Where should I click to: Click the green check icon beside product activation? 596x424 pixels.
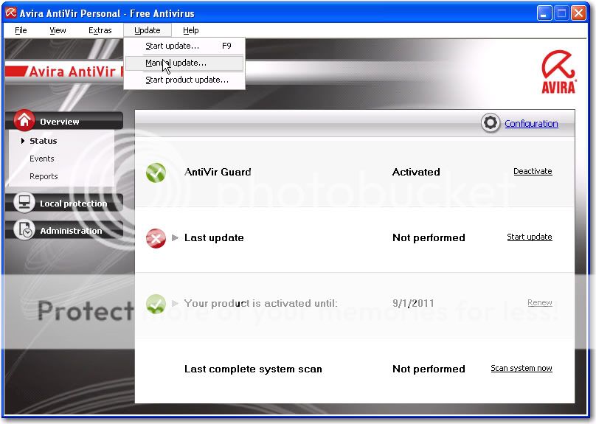tap(156, 304)
